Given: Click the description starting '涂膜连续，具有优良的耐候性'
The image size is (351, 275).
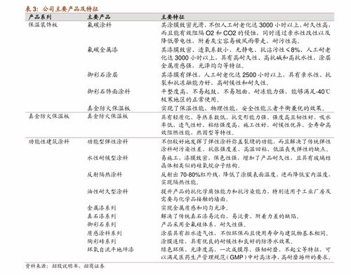Looking at the screenshot, I should click(x=227, y=241).
